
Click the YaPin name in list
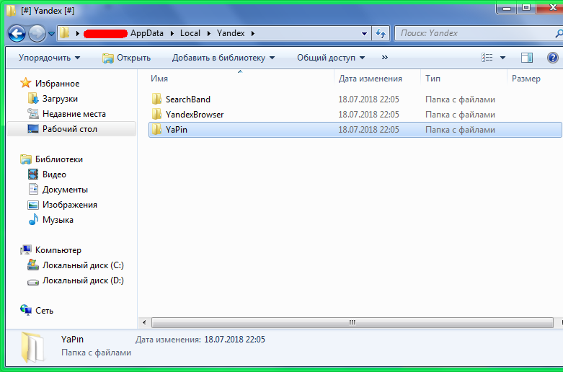[177, 130]
